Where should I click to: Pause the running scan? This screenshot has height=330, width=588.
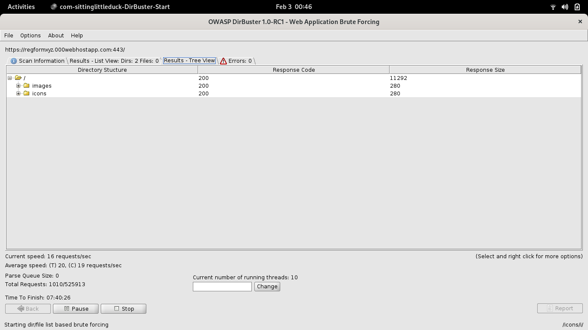tap(76, 309)
